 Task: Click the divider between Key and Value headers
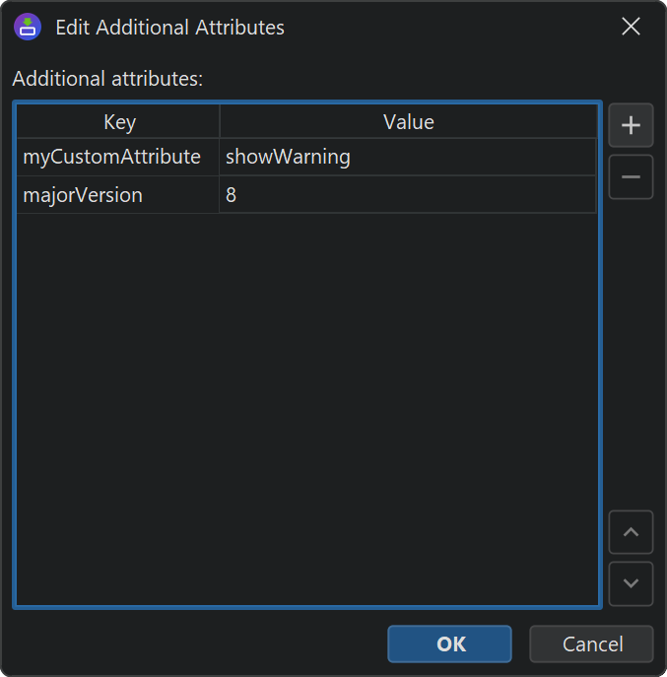tap(220, 122)
